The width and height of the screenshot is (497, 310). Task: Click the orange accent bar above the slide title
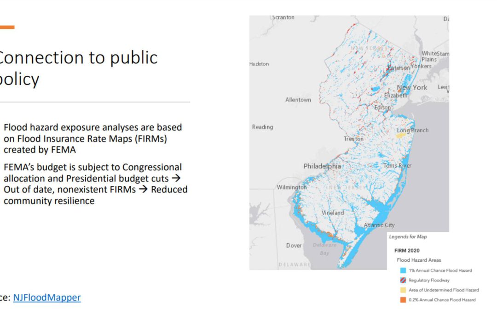8,27
